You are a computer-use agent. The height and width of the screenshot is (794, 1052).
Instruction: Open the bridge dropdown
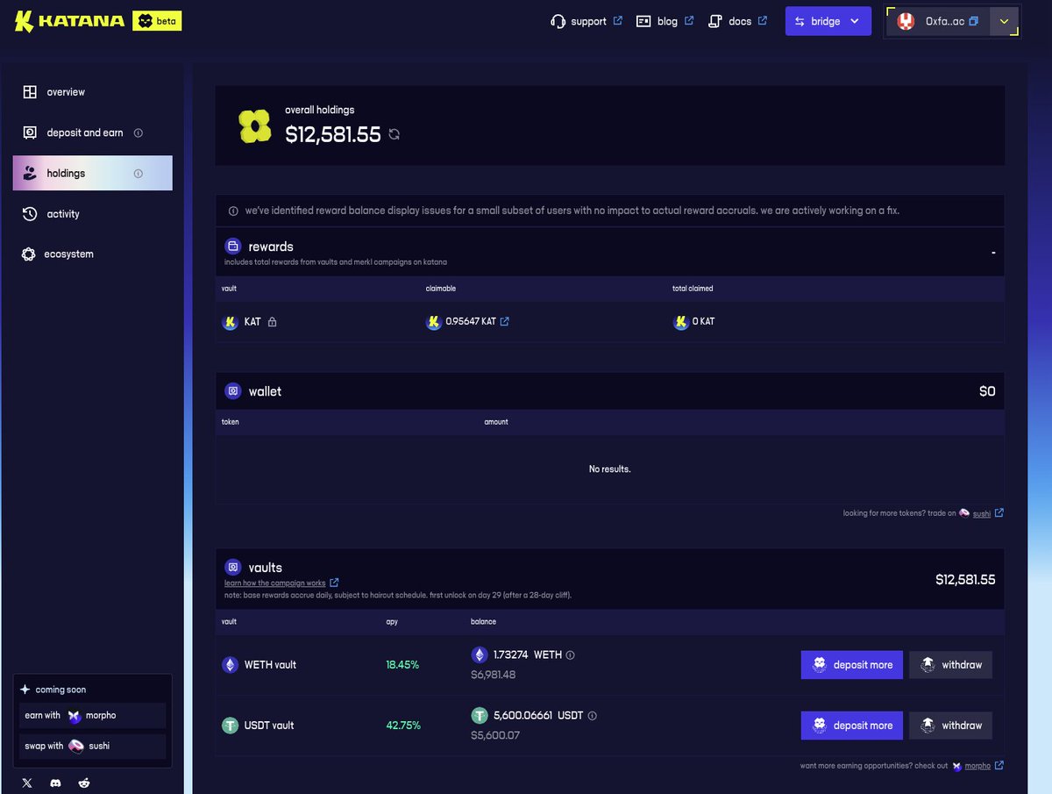tap(828, 21)
